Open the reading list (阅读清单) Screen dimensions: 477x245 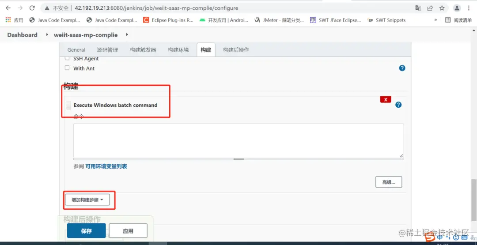coord(458,20)
